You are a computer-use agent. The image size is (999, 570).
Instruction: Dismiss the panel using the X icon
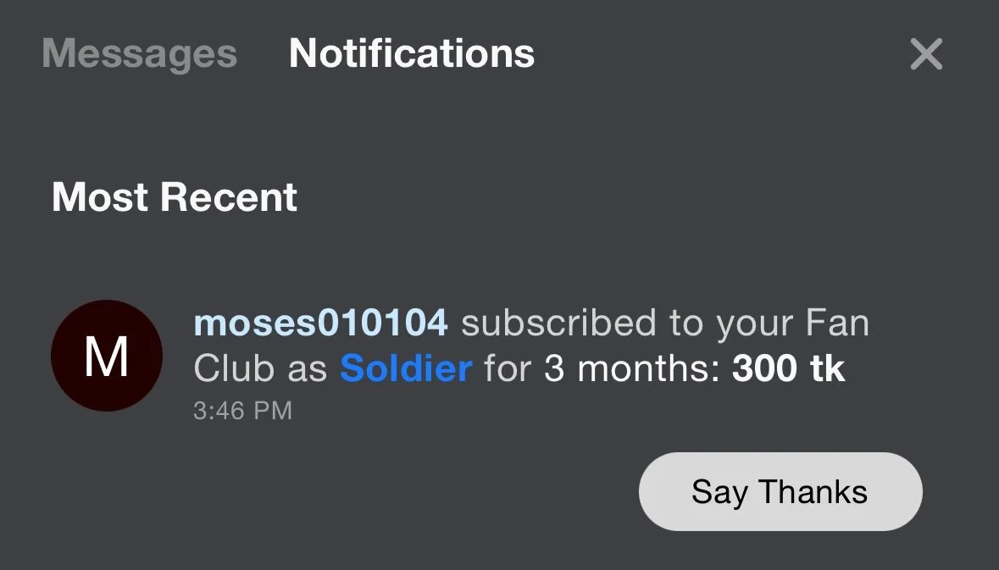pyautogui.click(x=926, y=55)
